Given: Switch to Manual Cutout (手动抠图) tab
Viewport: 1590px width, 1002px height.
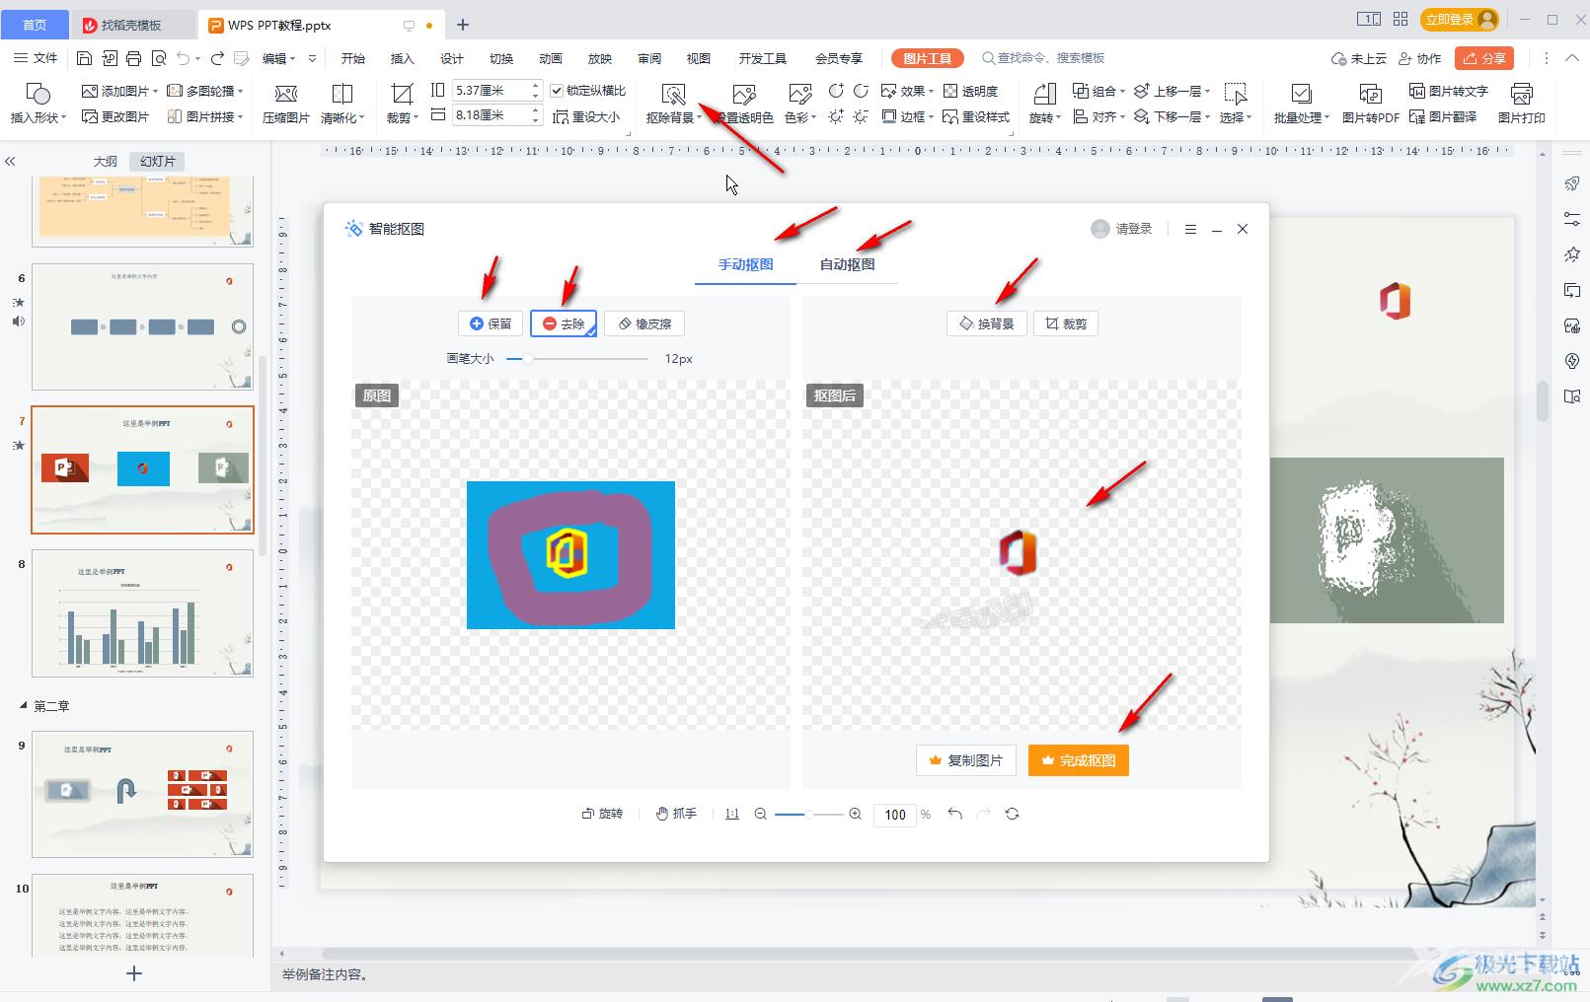Looking at the screenshot, I should click(745, 264).
